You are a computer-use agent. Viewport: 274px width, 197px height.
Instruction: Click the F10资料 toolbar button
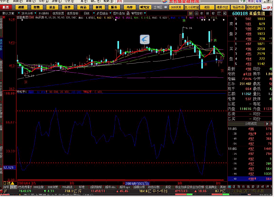44,13
